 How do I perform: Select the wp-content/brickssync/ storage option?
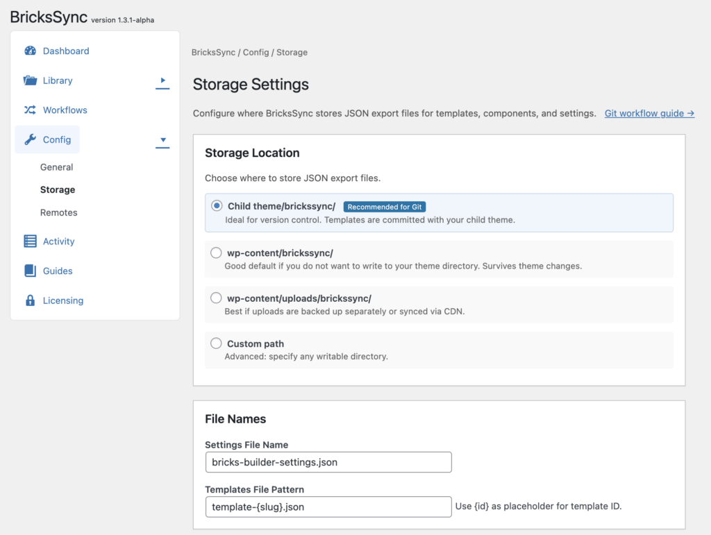(x=216, y=253)
